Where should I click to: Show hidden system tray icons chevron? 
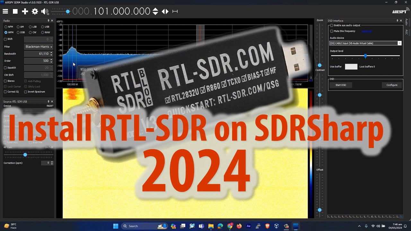pos(359,226)
